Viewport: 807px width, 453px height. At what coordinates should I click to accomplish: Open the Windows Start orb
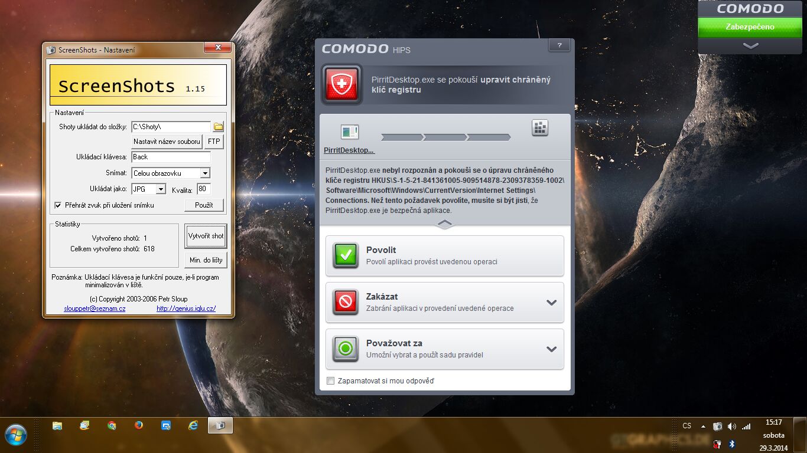pyautogui.click(x=15, y=435)
